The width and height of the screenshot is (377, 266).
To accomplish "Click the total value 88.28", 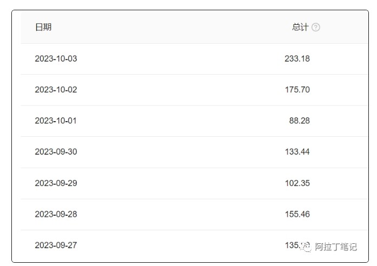I will 299,121.
